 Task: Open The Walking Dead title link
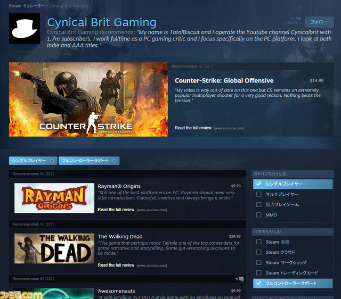click(120, 237)
